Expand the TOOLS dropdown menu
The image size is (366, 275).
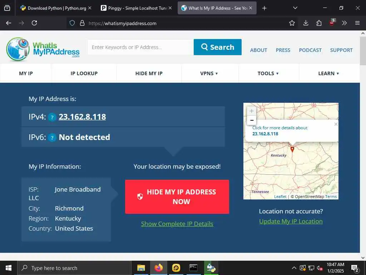coord(268,73)
